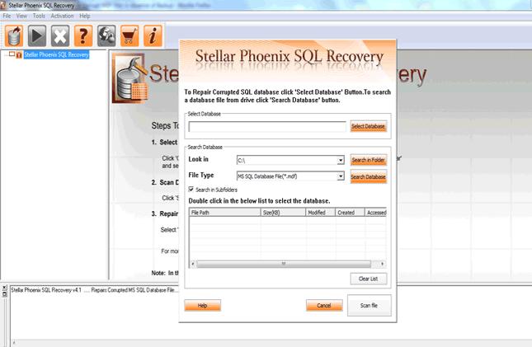Open the Help menu
The image size is (532, 347).
85,16
